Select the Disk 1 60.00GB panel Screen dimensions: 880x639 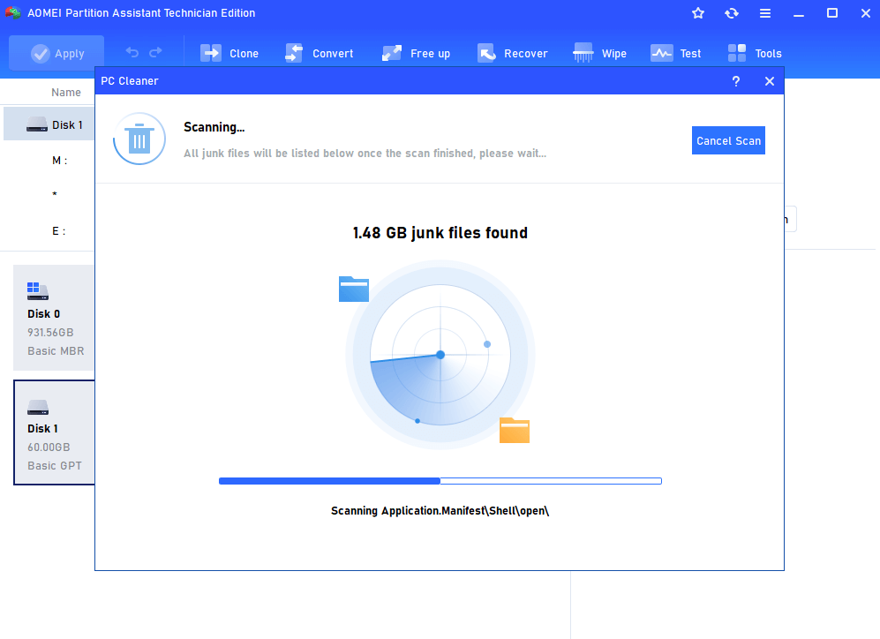(x=55, y=432)
